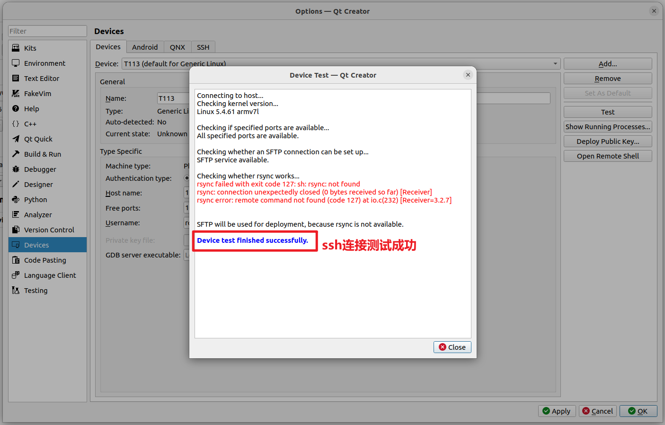Click 'Checking whether rsync works...' line
This screenshot has height=425, width=665.
click(248, 176)
